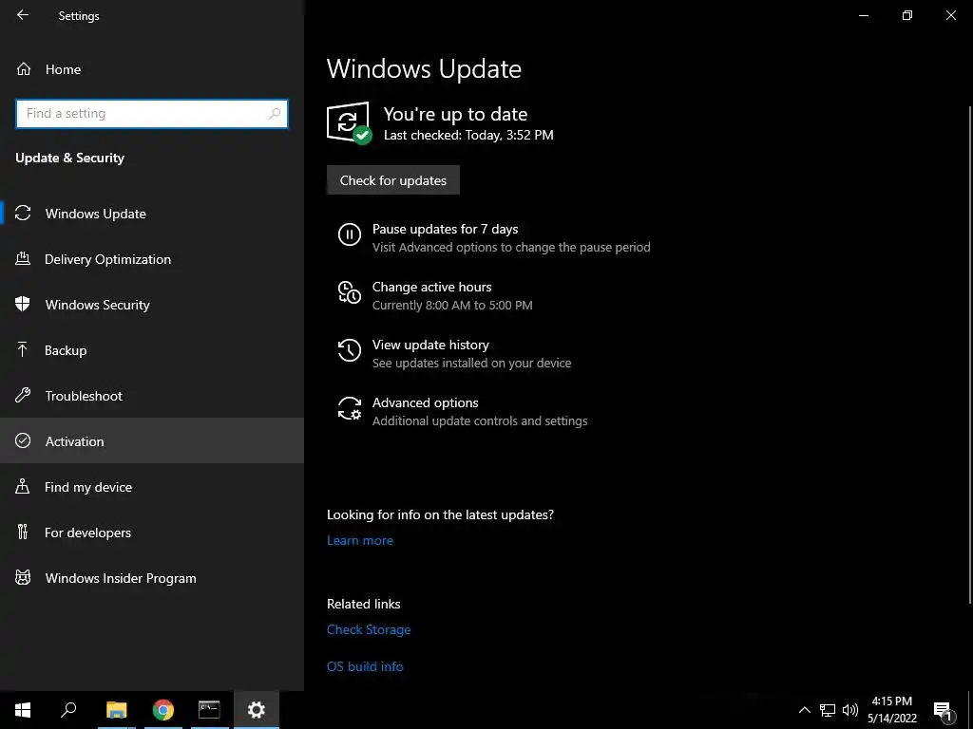The width and height of the screenshot is (973, 729).
Task: Click the Troubleshoot wrench icon
Action: (x=23, y=395)
